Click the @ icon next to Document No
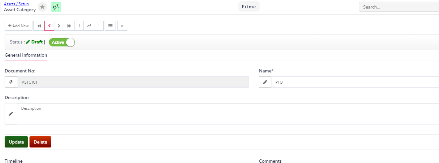Screen dimensions: 439x163 pyautogui.click(x=11, y=82)
